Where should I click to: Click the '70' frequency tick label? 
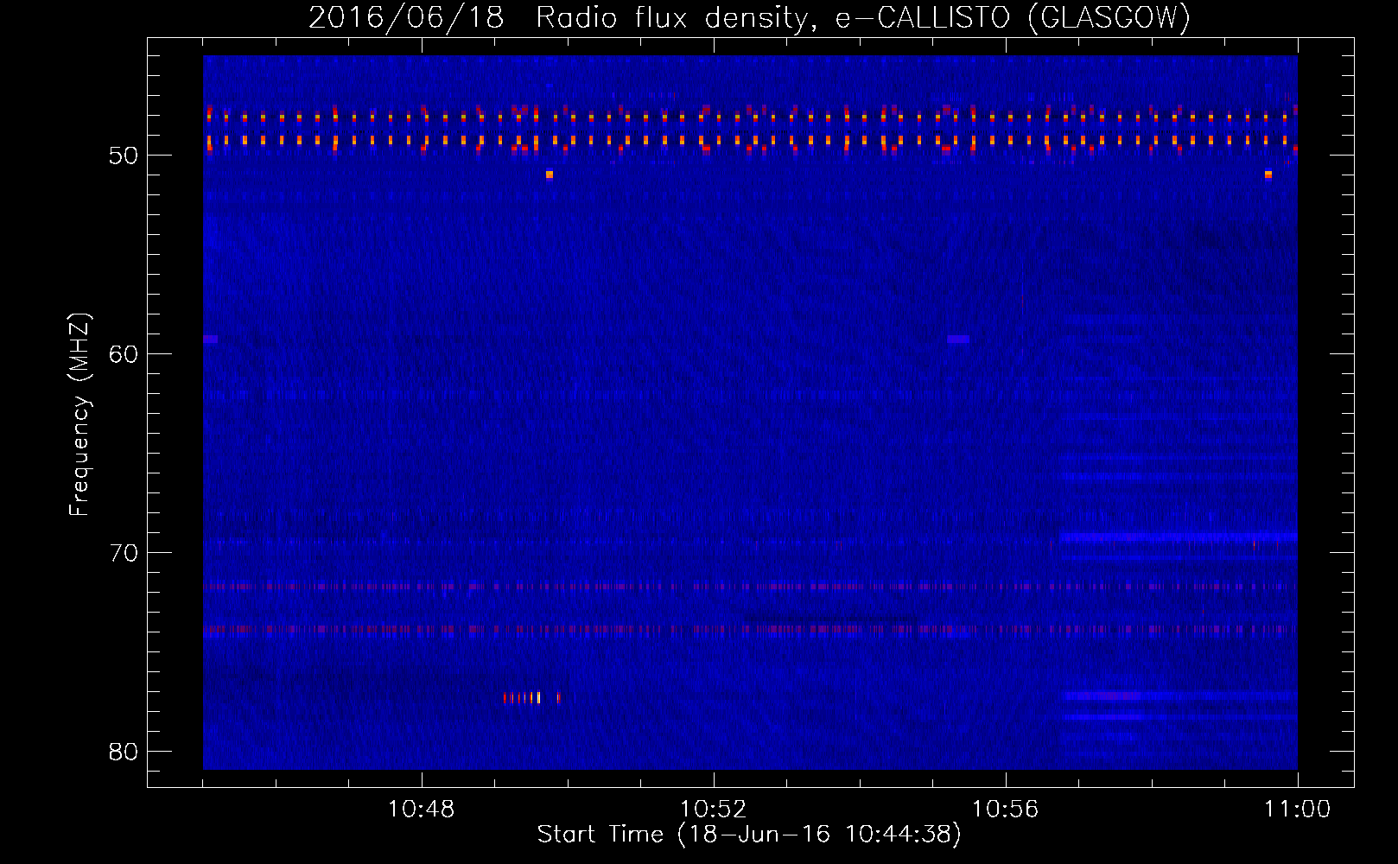click(x=124, y=553)
